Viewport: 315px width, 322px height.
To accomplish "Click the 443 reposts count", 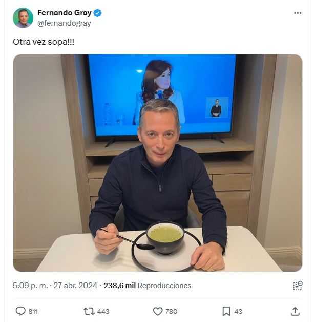I will (103, 312).
